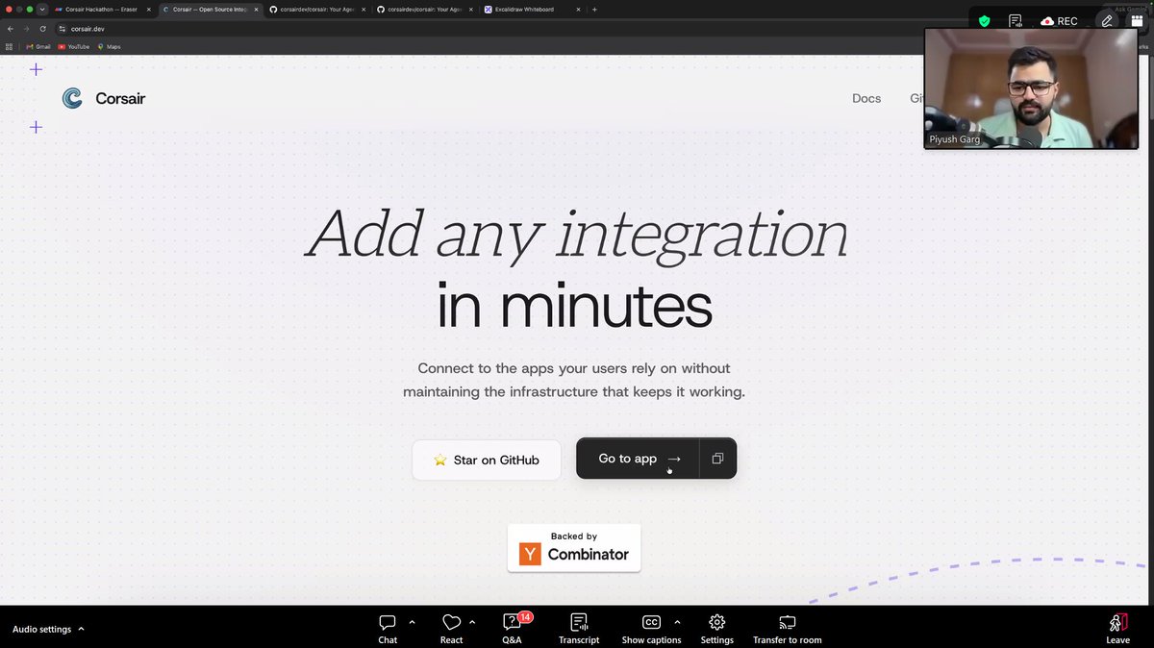
Task: Open the YouTube bookmark
Action: (73, 46)
